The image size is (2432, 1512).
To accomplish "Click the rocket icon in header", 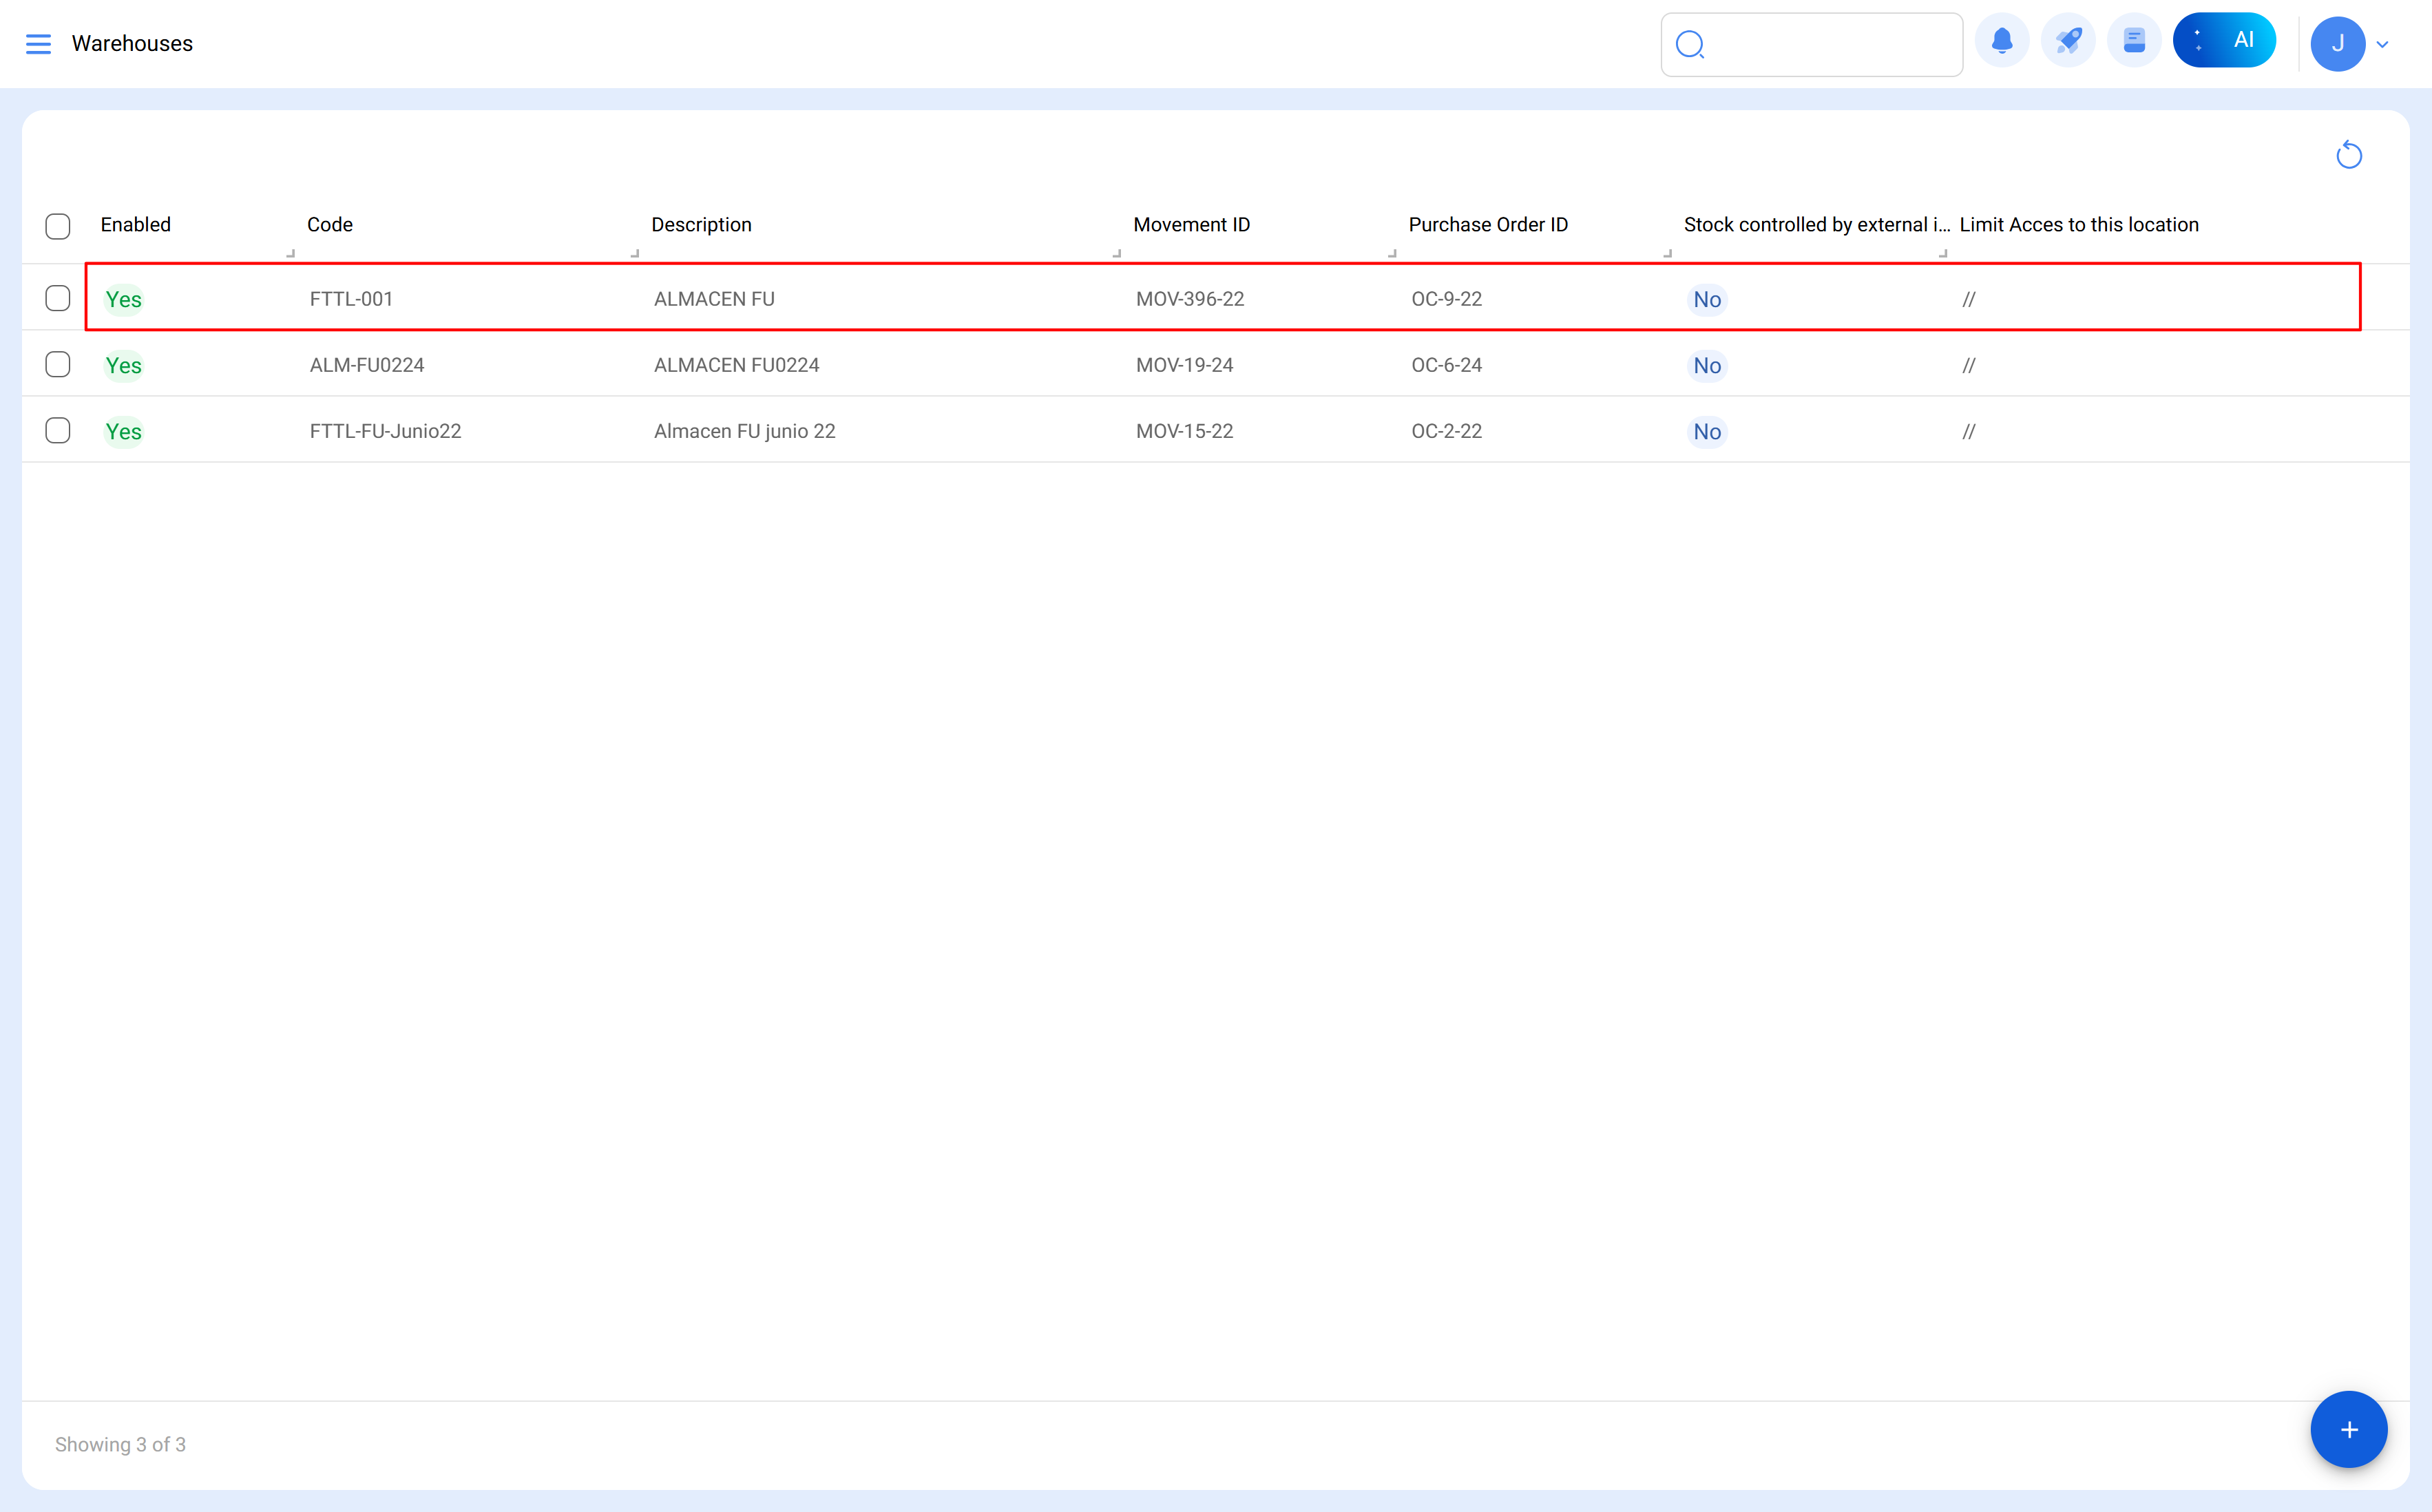I will click(2068, 41).
